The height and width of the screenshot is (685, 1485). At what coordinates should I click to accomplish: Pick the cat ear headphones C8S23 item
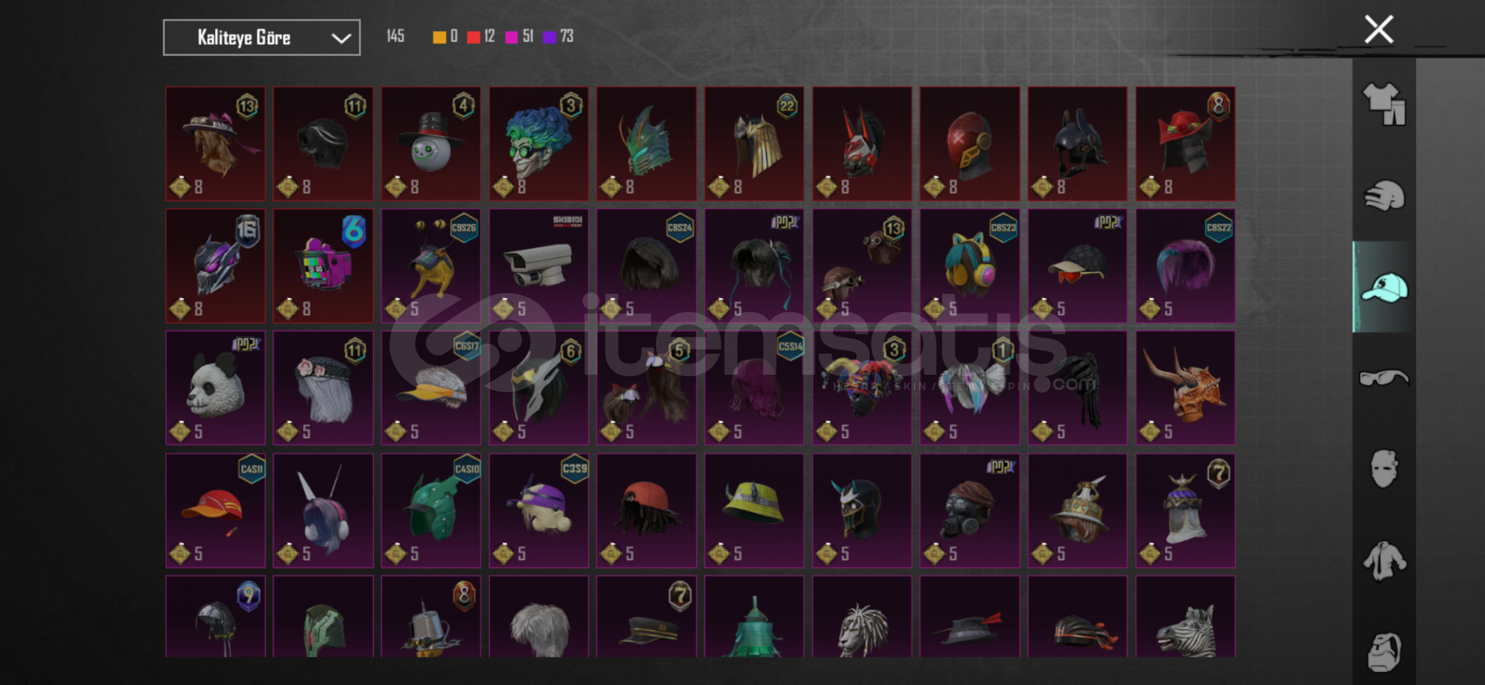click(970, 266)
